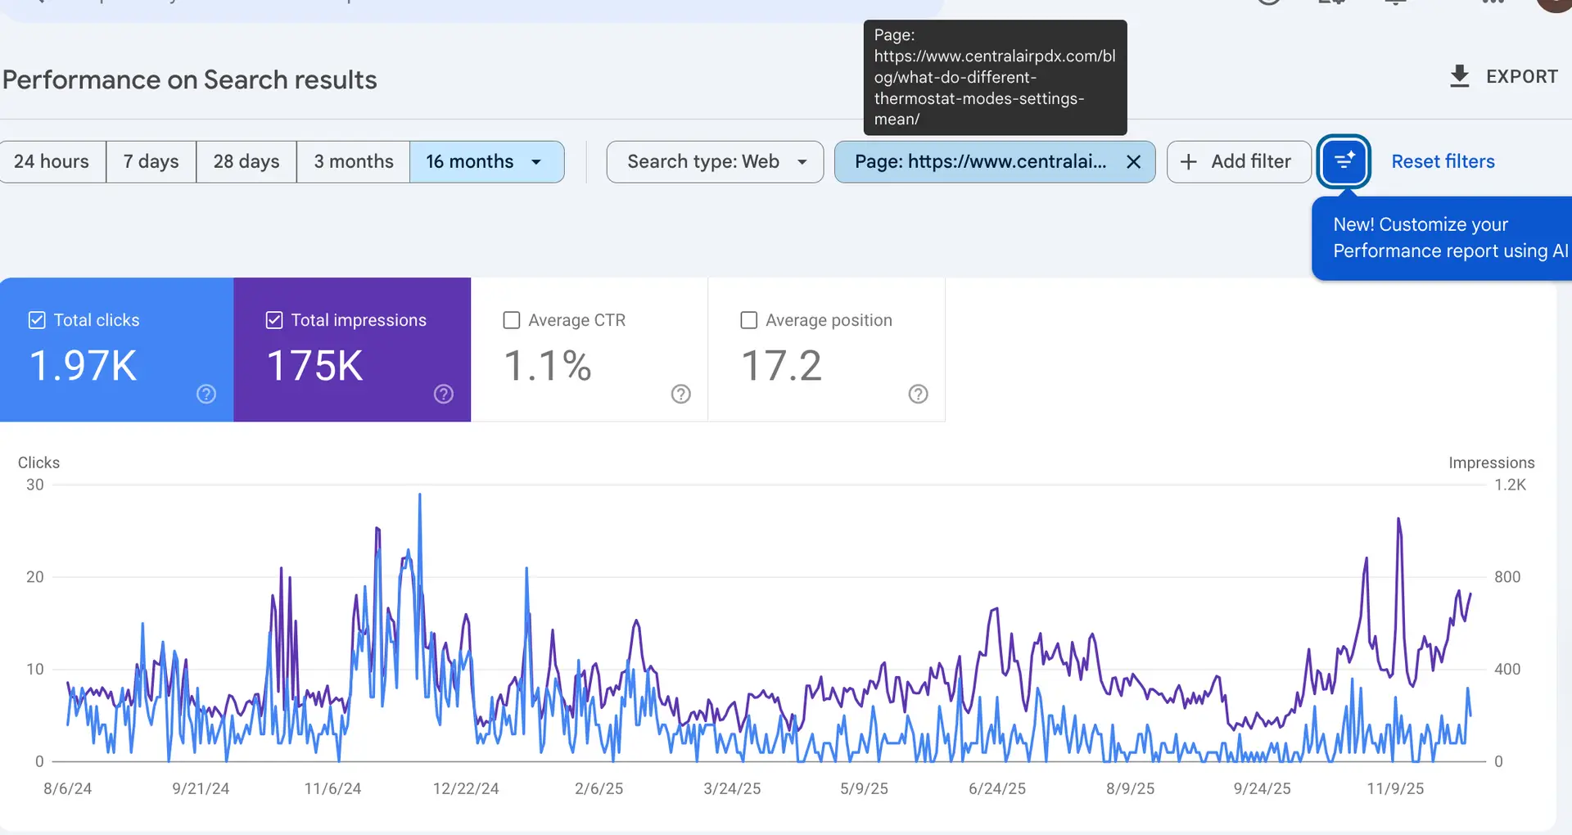
Task: Uncheck the Total clicks checkbox
Action: (37, 320)
